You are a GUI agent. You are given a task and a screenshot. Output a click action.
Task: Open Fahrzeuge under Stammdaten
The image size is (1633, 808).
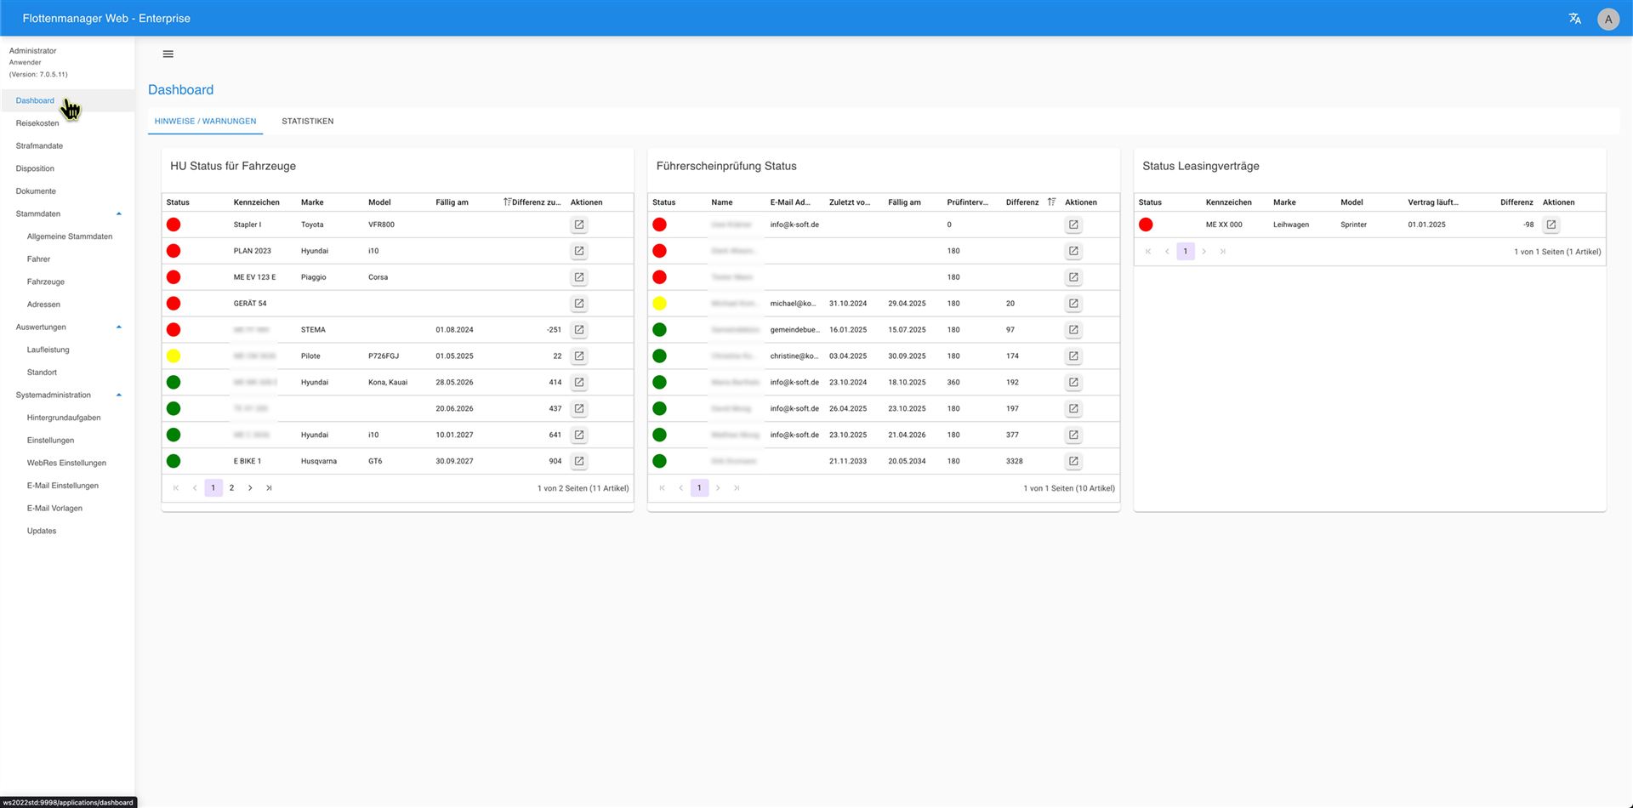click(46, 282)
